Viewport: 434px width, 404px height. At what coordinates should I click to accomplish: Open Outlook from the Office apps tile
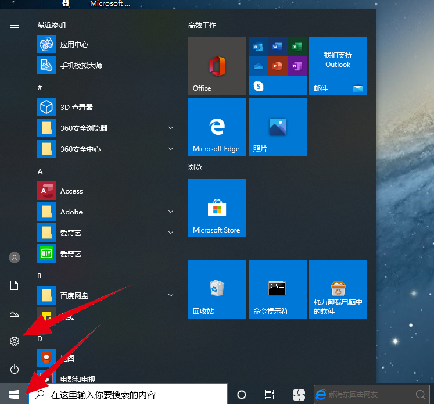click(258, 47)
